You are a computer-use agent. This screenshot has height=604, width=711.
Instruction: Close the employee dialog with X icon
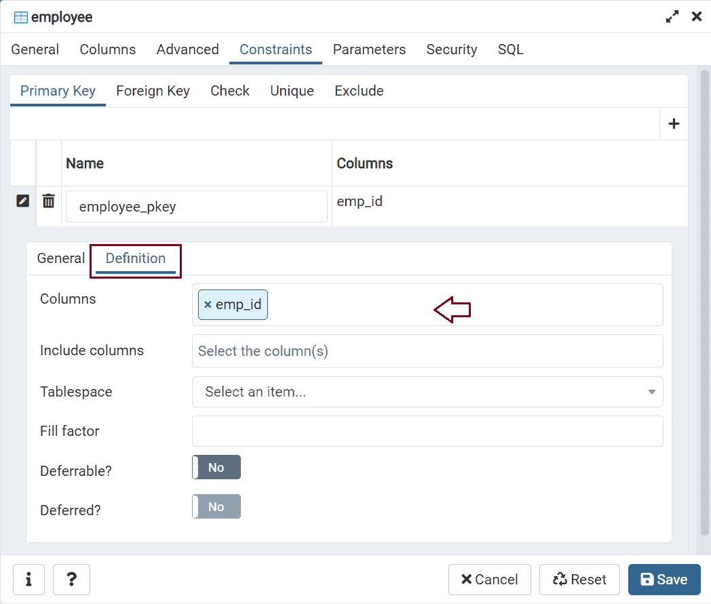pyautogui.click(x=696, y=17)
